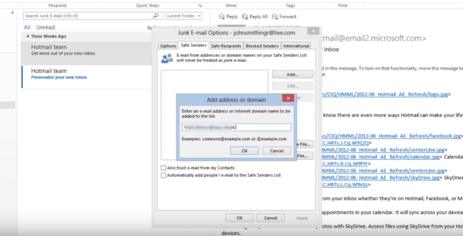
Task: Show only Unread messages filter
Action: pyautogui.click(x=46, y=27)
